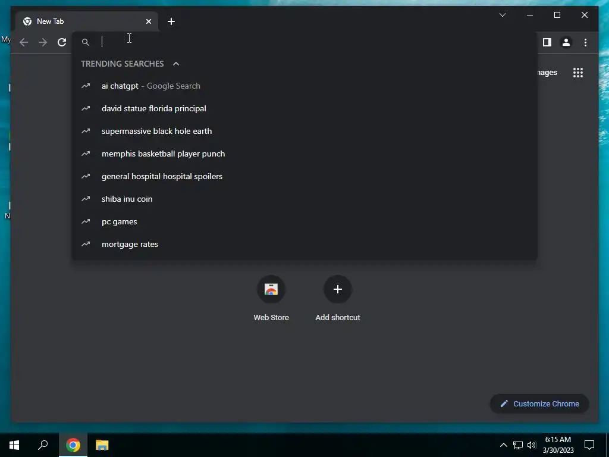Open the notification center icon

click(589, 445)
